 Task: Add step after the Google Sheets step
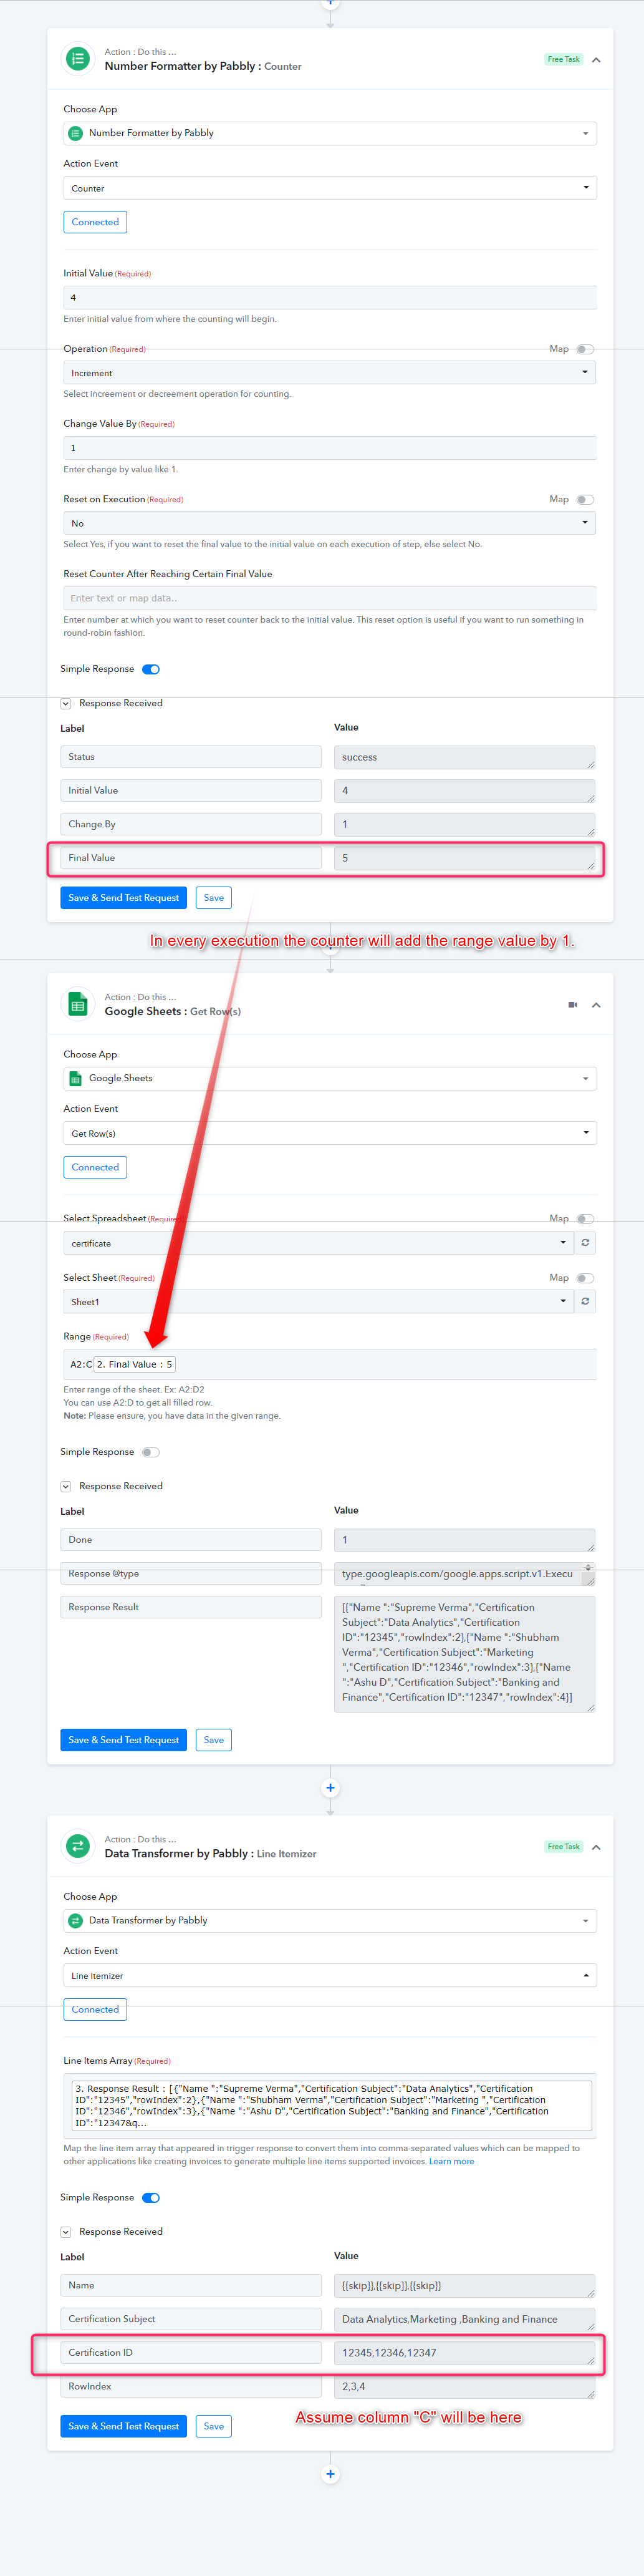[x=330, y=1788]
